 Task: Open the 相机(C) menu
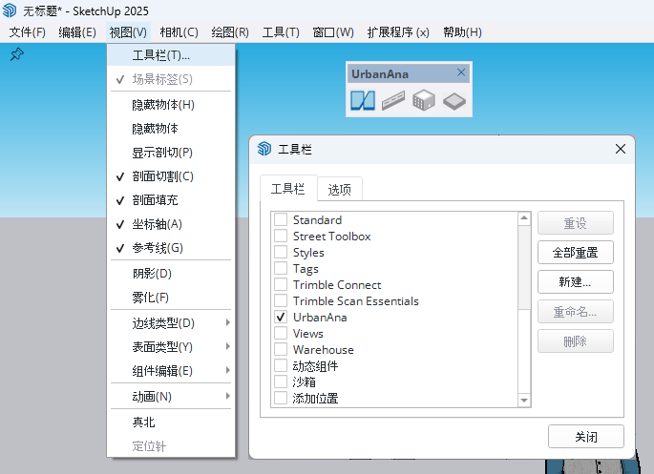point(179,32)
